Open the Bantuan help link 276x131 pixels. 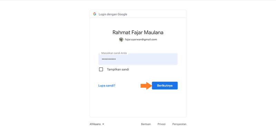[146, 124]
